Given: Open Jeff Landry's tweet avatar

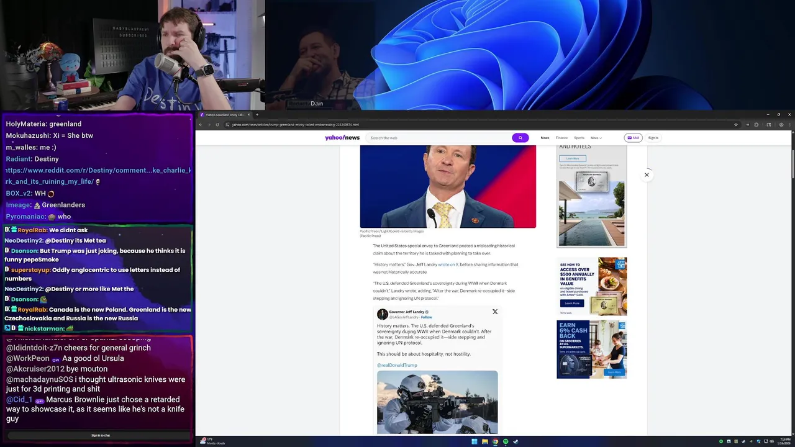Looking at the screenshot, I should pyautogui.click(x=382, y=314).
